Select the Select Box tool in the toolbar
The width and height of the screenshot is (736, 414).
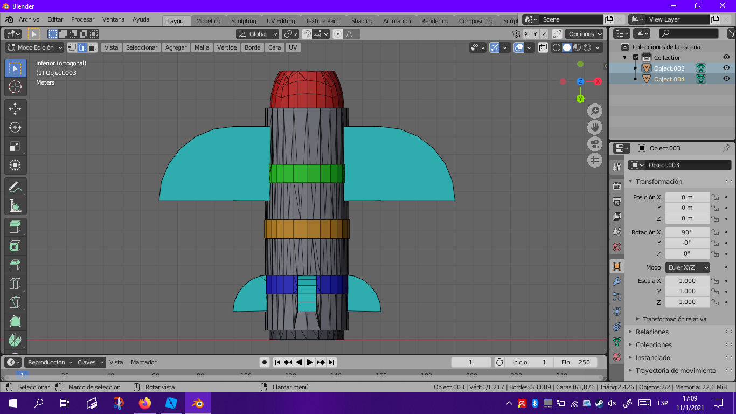15,68
